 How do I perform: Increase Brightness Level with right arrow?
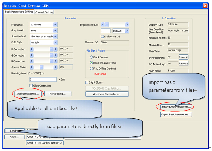coord(127,24)
